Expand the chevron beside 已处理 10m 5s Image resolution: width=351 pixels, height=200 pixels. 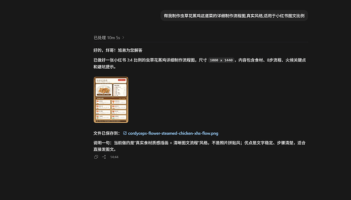coord(123,38)
